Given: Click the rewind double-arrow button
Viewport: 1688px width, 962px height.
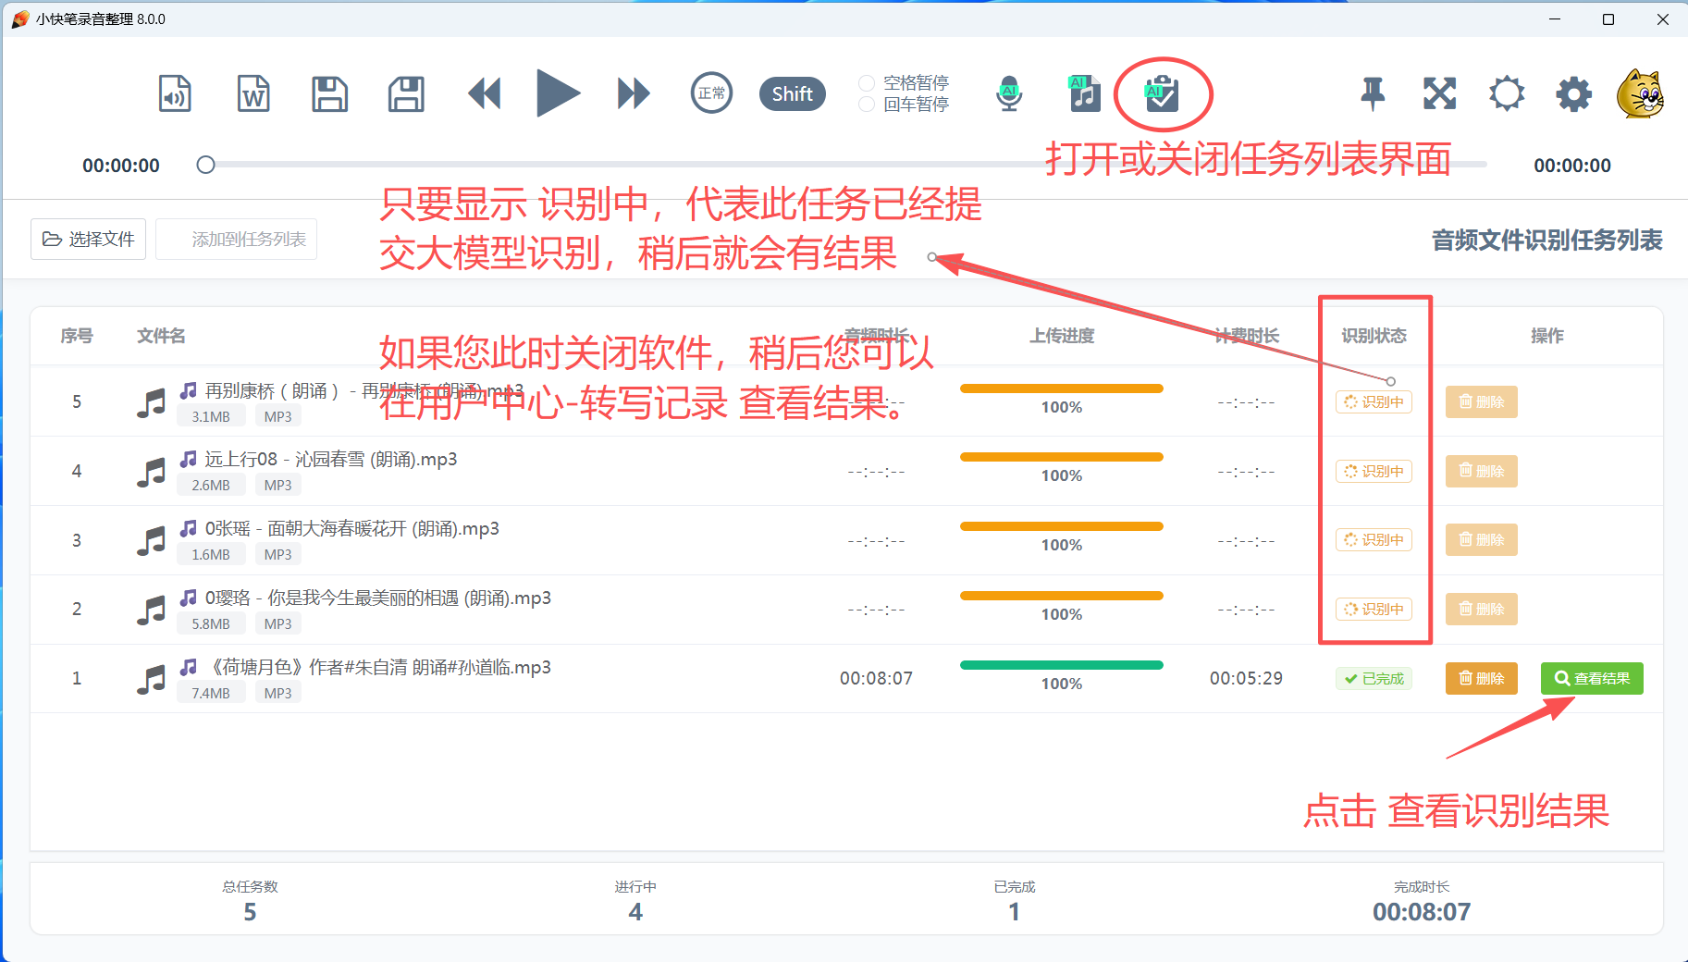Looking at the screenshot, I should pyautogui.click(x=484, y=93).
